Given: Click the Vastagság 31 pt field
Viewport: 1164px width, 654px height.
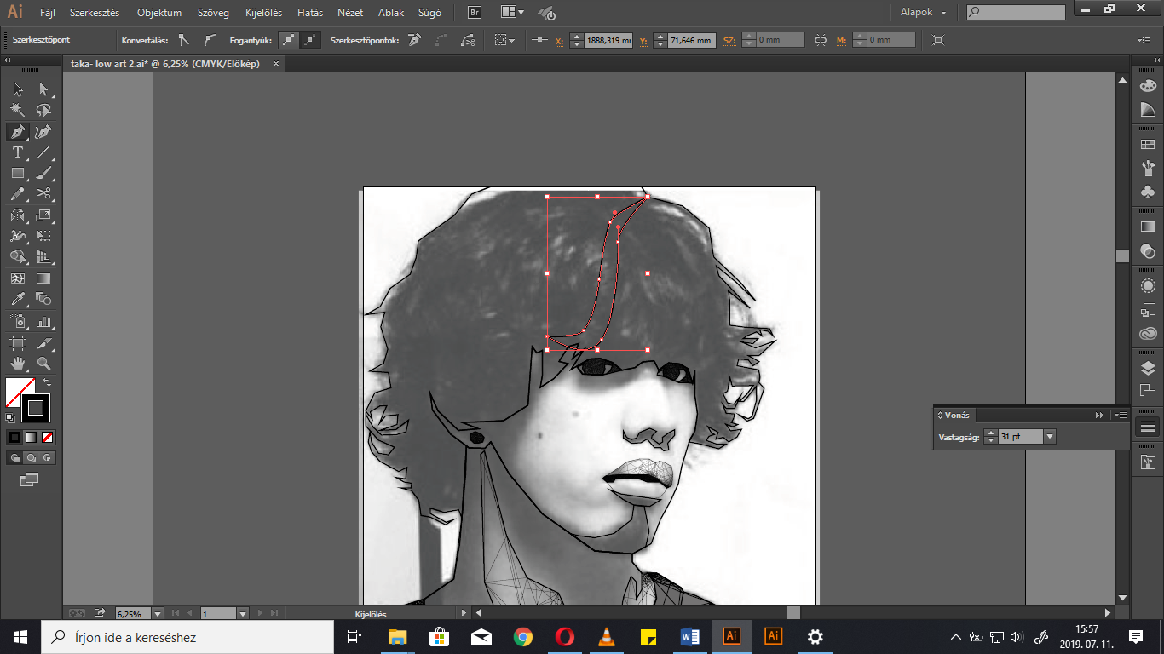Looking at the screenshot, I should 1020,436.
